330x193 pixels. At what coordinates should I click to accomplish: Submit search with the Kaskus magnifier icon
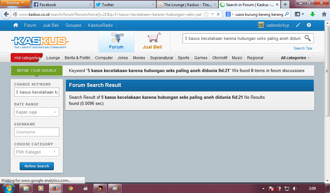click(x=308, y=38)
